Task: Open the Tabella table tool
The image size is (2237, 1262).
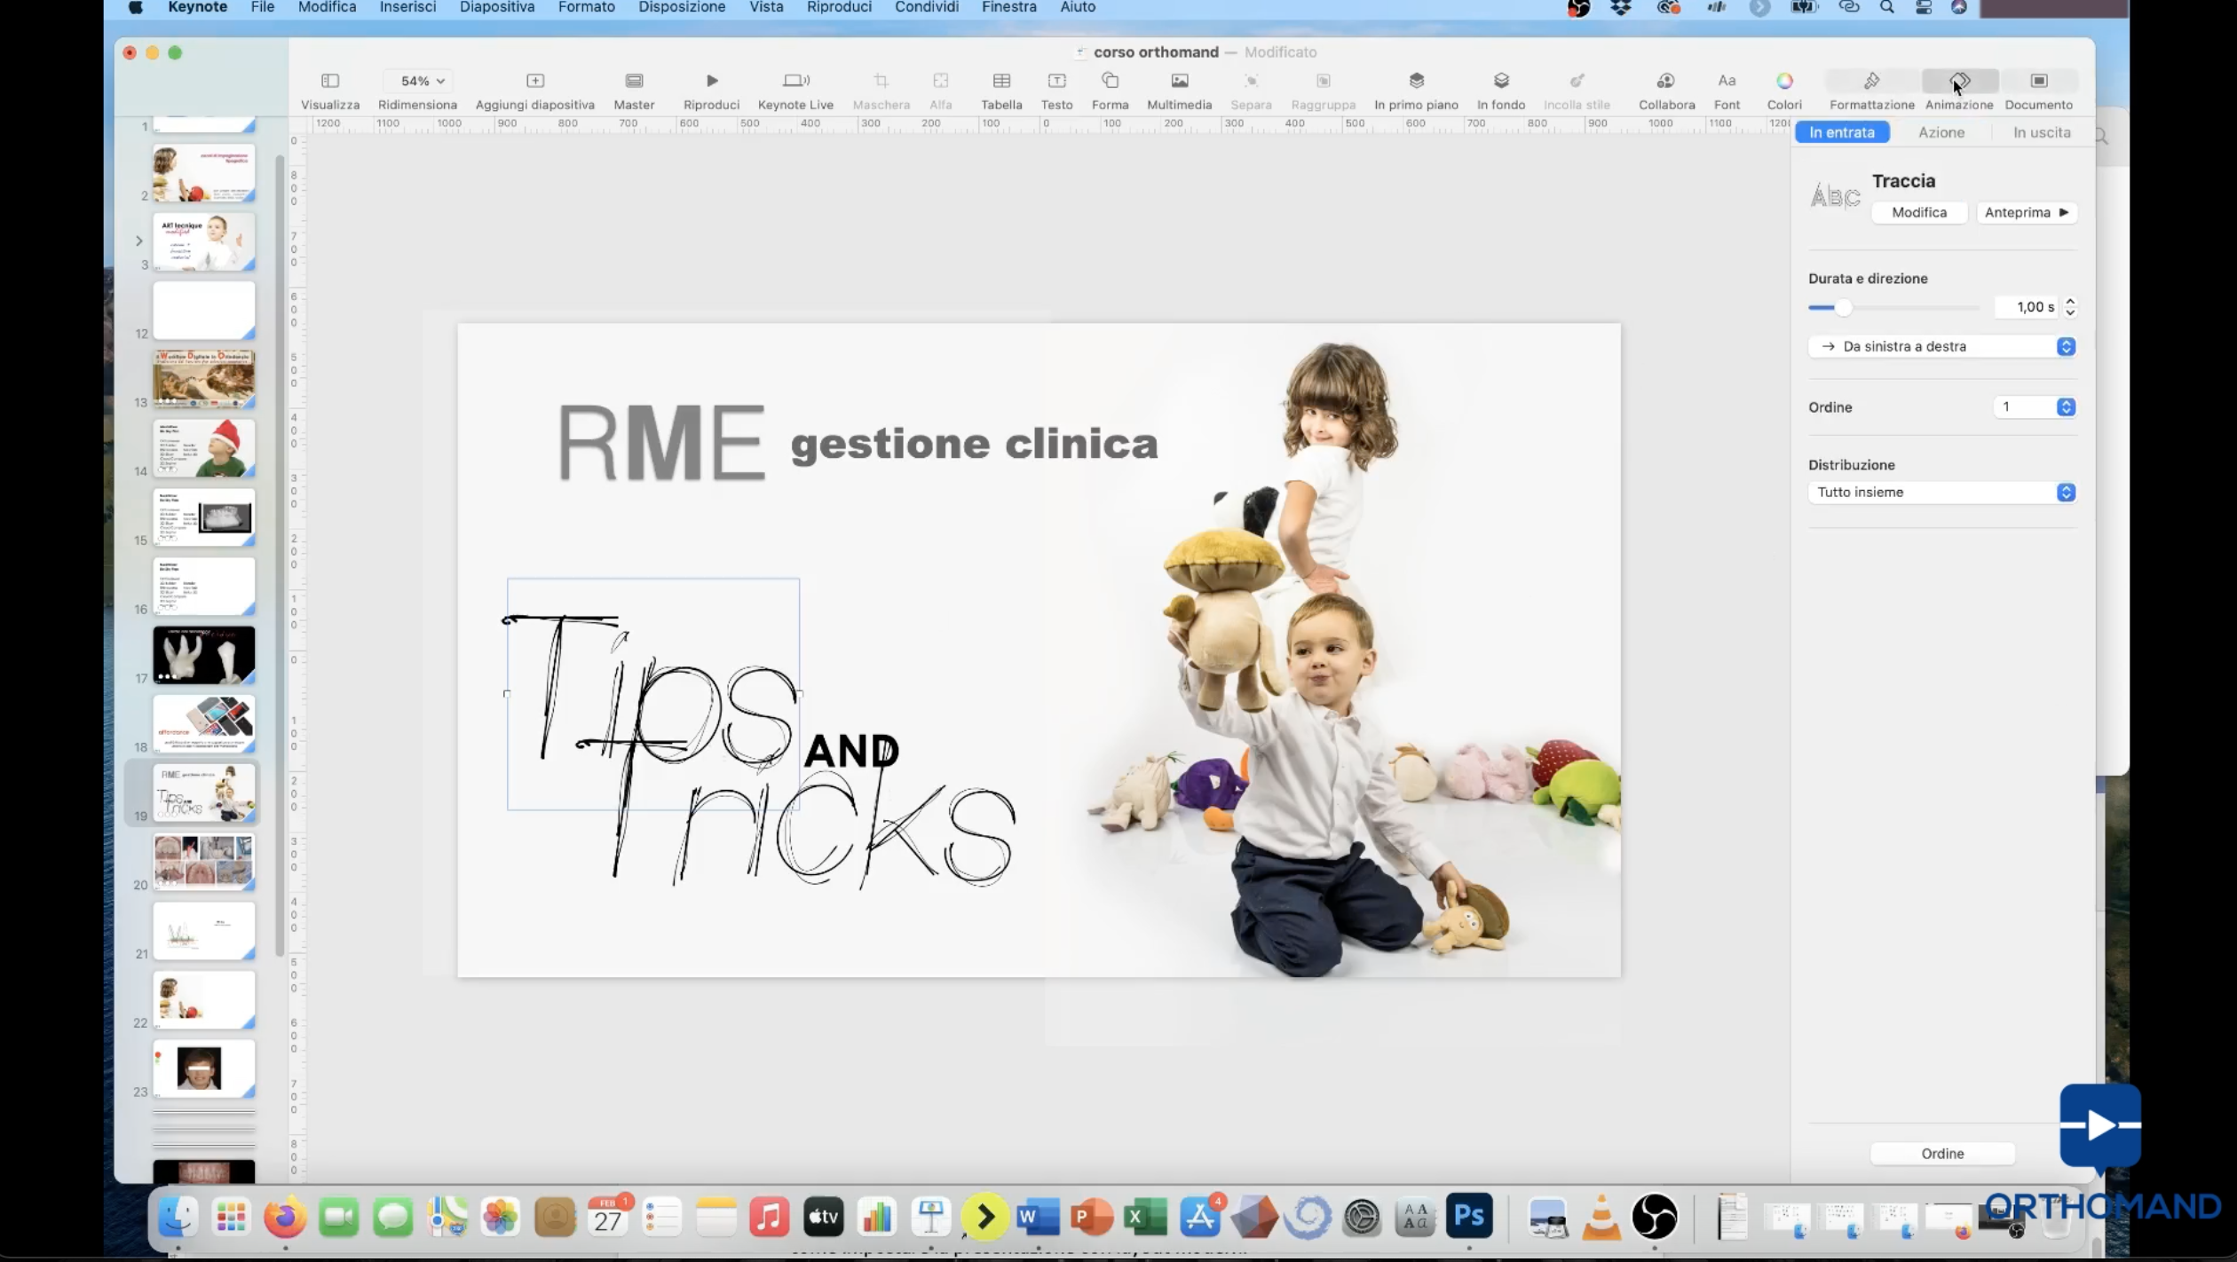Action: point(1001,81)
